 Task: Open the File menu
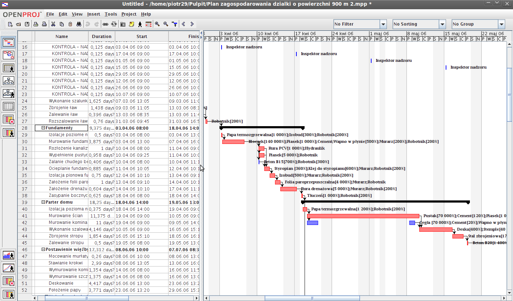pyautogui.click(x=50, y=14)
